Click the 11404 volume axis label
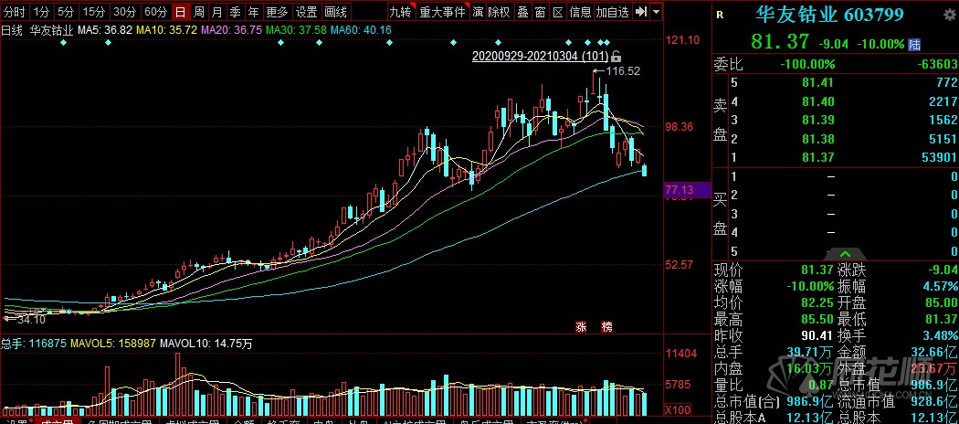Screen dimensions: 959x424 click(x=681, y=353)
